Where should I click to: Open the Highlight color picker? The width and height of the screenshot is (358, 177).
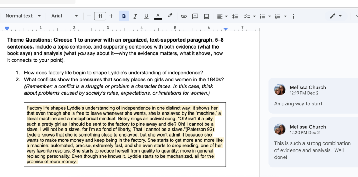point(170,16)
